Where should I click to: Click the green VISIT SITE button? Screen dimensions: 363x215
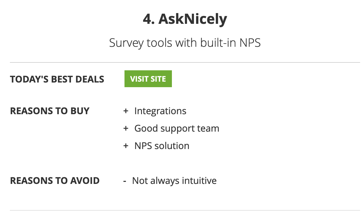tap(148, 79)
